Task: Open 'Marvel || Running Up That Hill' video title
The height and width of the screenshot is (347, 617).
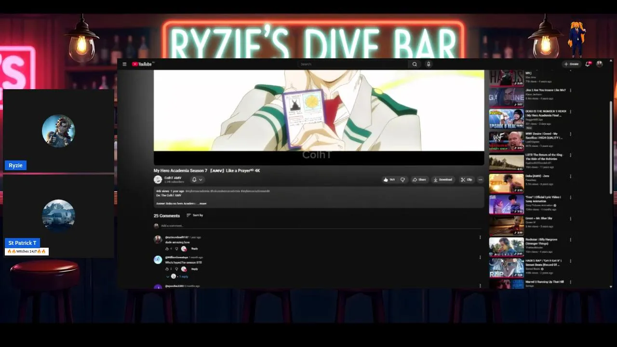Action: pos(544,282)
